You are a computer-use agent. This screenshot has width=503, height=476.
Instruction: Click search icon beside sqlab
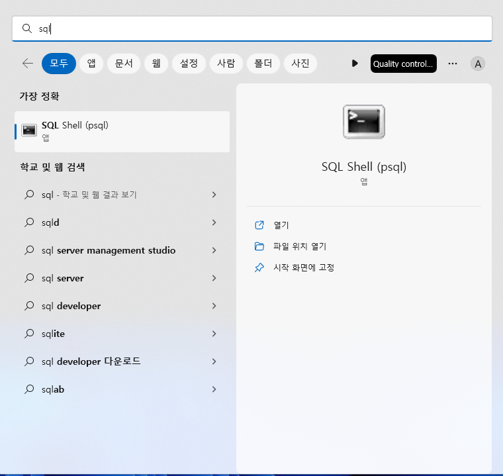(29, 389)
